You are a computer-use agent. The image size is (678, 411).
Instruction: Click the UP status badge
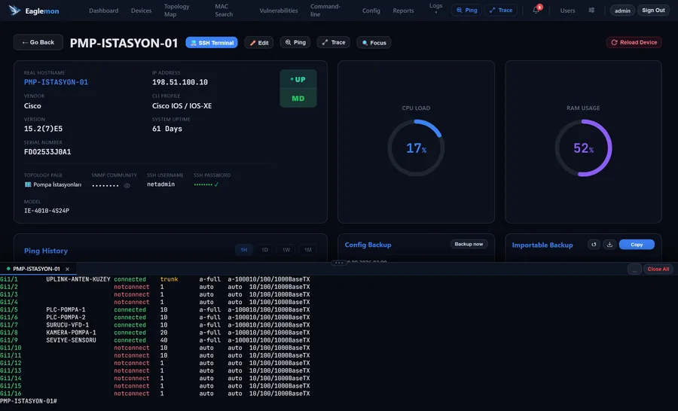pos(298,80)
